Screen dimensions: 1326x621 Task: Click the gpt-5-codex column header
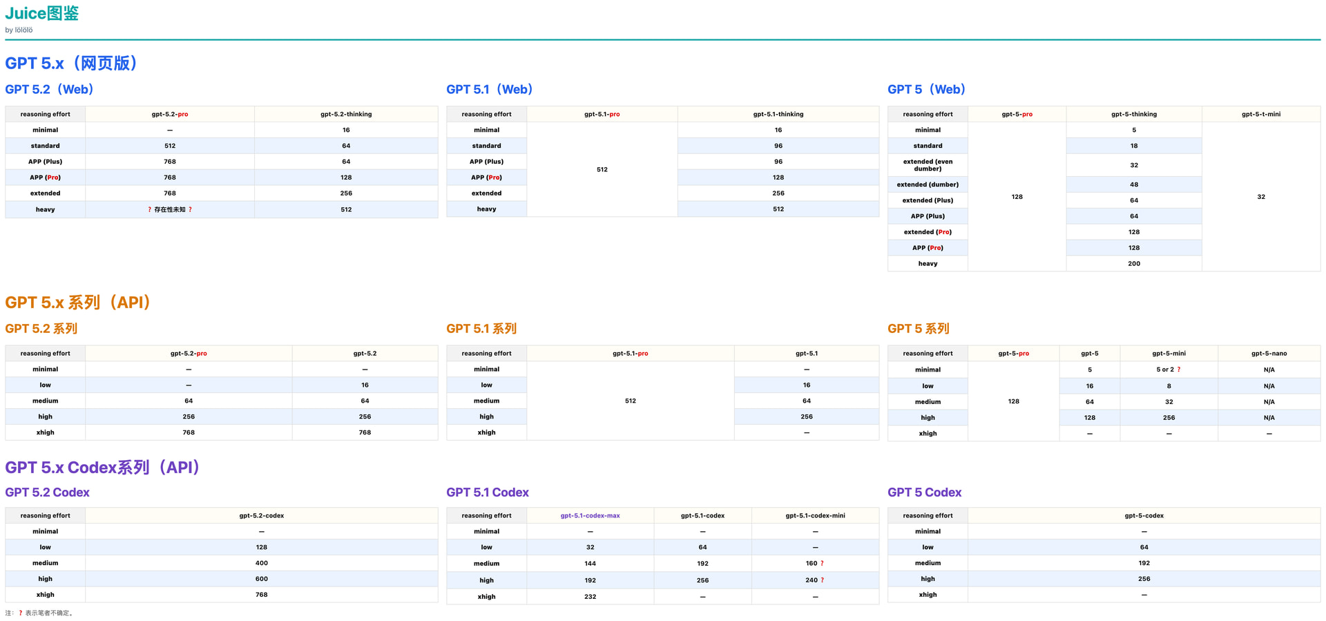click(1144, 515)
